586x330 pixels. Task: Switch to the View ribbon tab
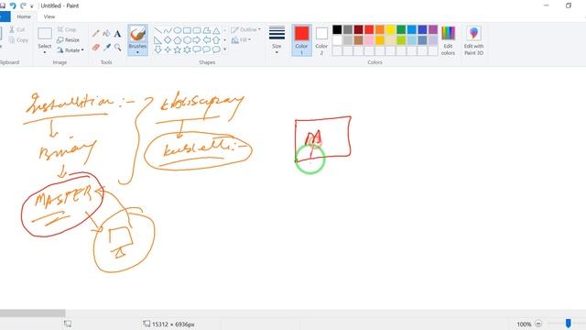(49, 16)
